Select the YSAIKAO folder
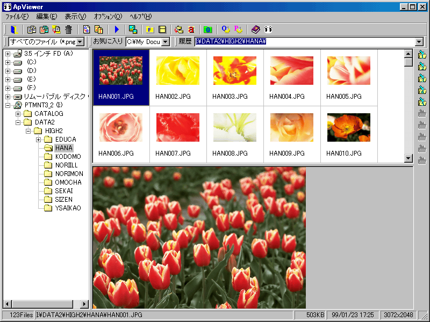 pyautogui.click(x=68, y=208)
